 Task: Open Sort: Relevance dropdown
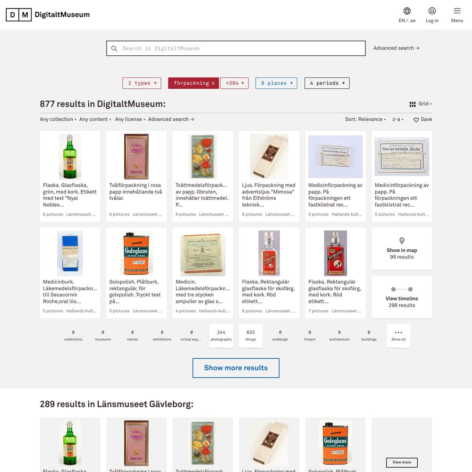(365, 119)
